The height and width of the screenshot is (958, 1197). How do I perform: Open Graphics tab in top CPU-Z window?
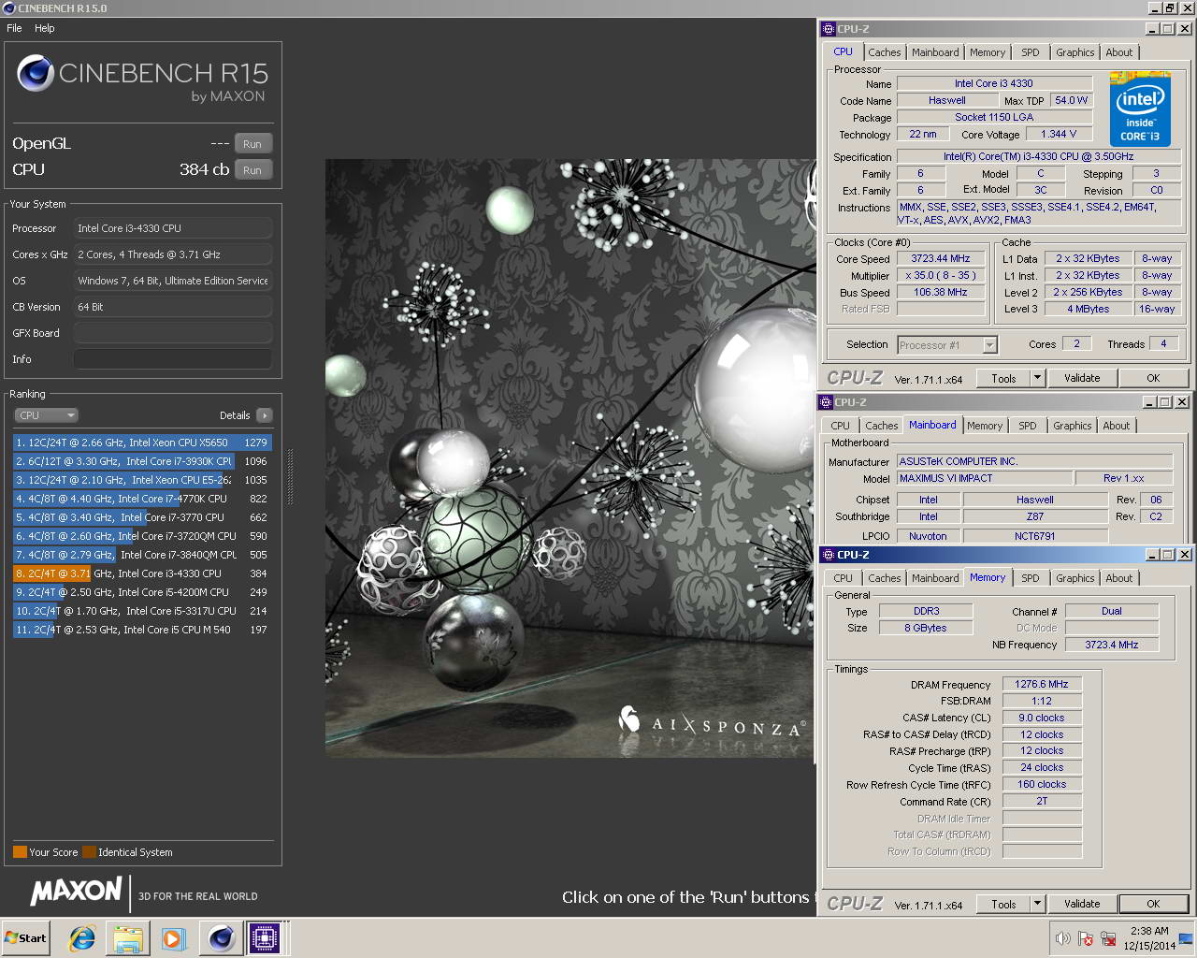1075,52
